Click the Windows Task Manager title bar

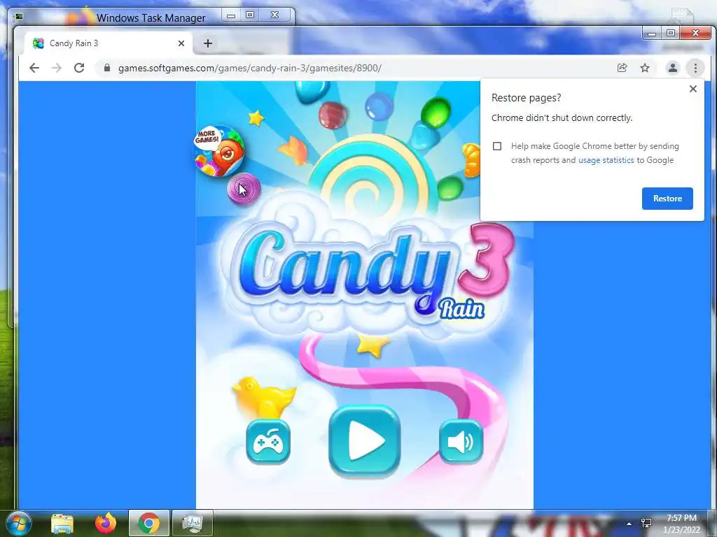151,17
